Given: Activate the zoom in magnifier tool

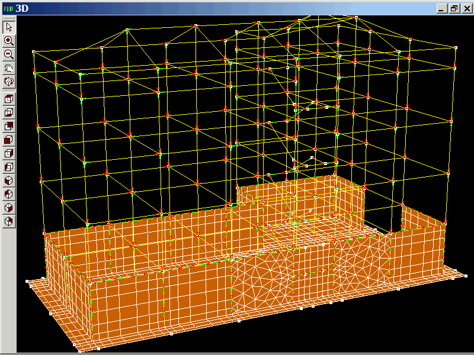Looking at the screenshot, I should click(9, 41).
